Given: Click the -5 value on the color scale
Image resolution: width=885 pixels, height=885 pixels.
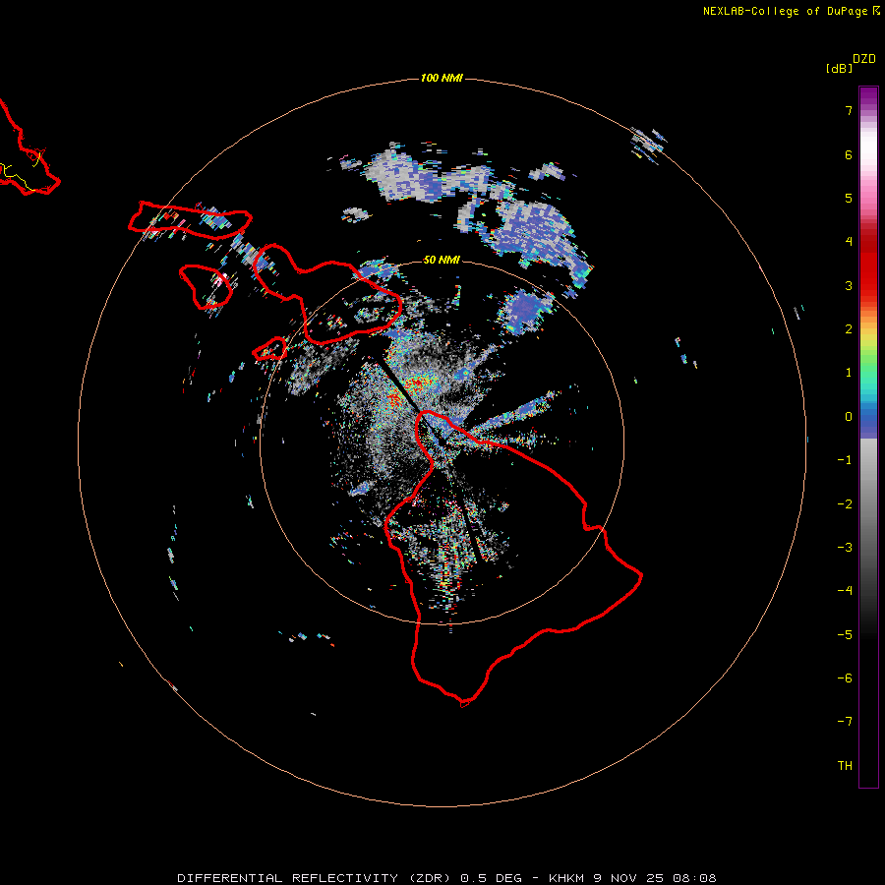Looking at the screenshot, I should (845, 635).
